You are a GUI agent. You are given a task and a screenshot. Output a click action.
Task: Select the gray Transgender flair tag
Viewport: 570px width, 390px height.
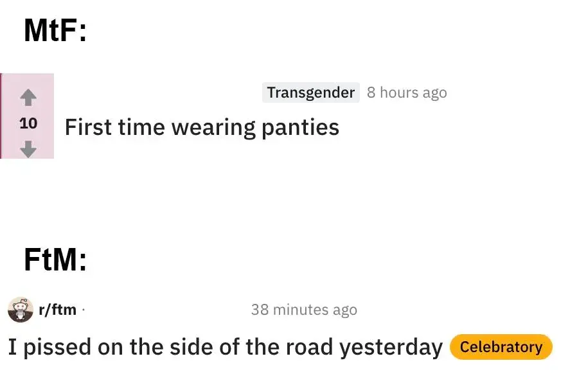click(x=310, y=93)
